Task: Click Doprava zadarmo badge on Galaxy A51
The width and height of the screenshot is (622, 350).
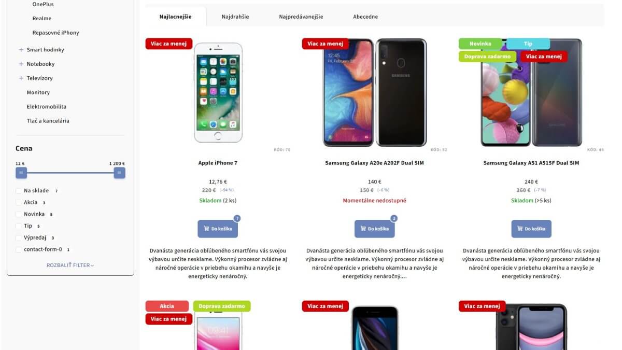Action: tap(487, 57)
